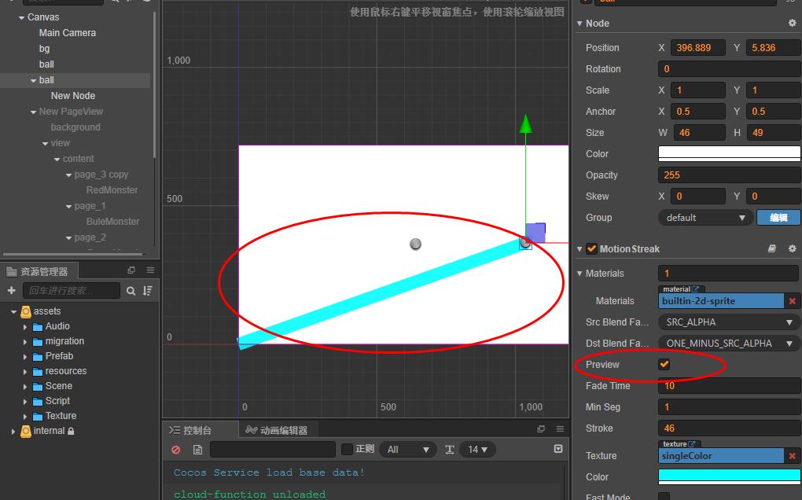Click the 编辑 button next to Group

[x=778, y=218]
